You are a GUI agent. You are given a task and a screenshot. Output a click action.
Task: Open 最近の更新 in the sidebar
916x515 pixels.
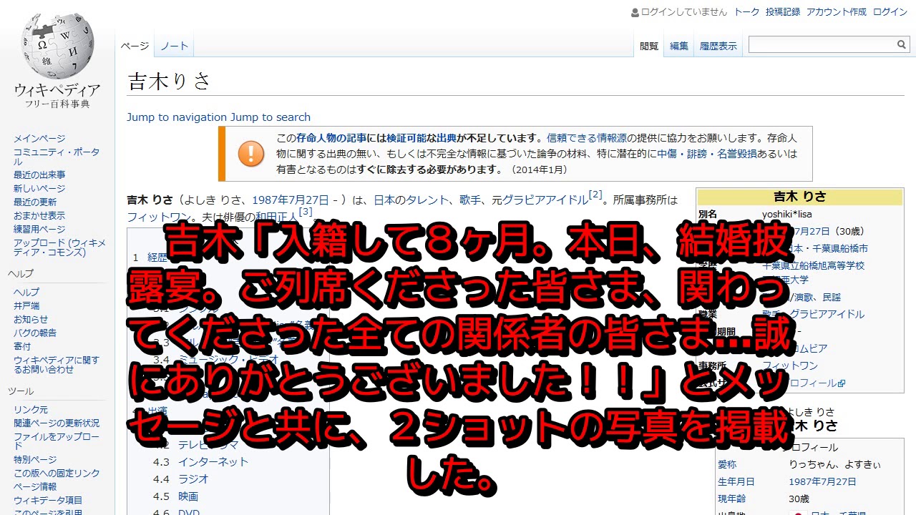click(x=35, y=202)
